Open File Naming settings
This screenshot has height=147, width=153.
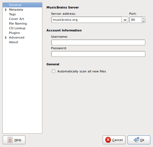[18, 23]
